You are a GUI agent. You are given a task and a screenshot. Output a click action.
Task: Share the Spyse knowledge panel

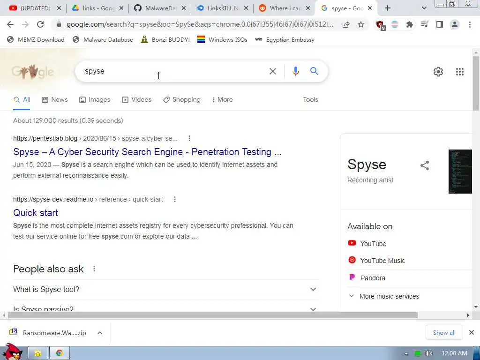tap(425, 165)
